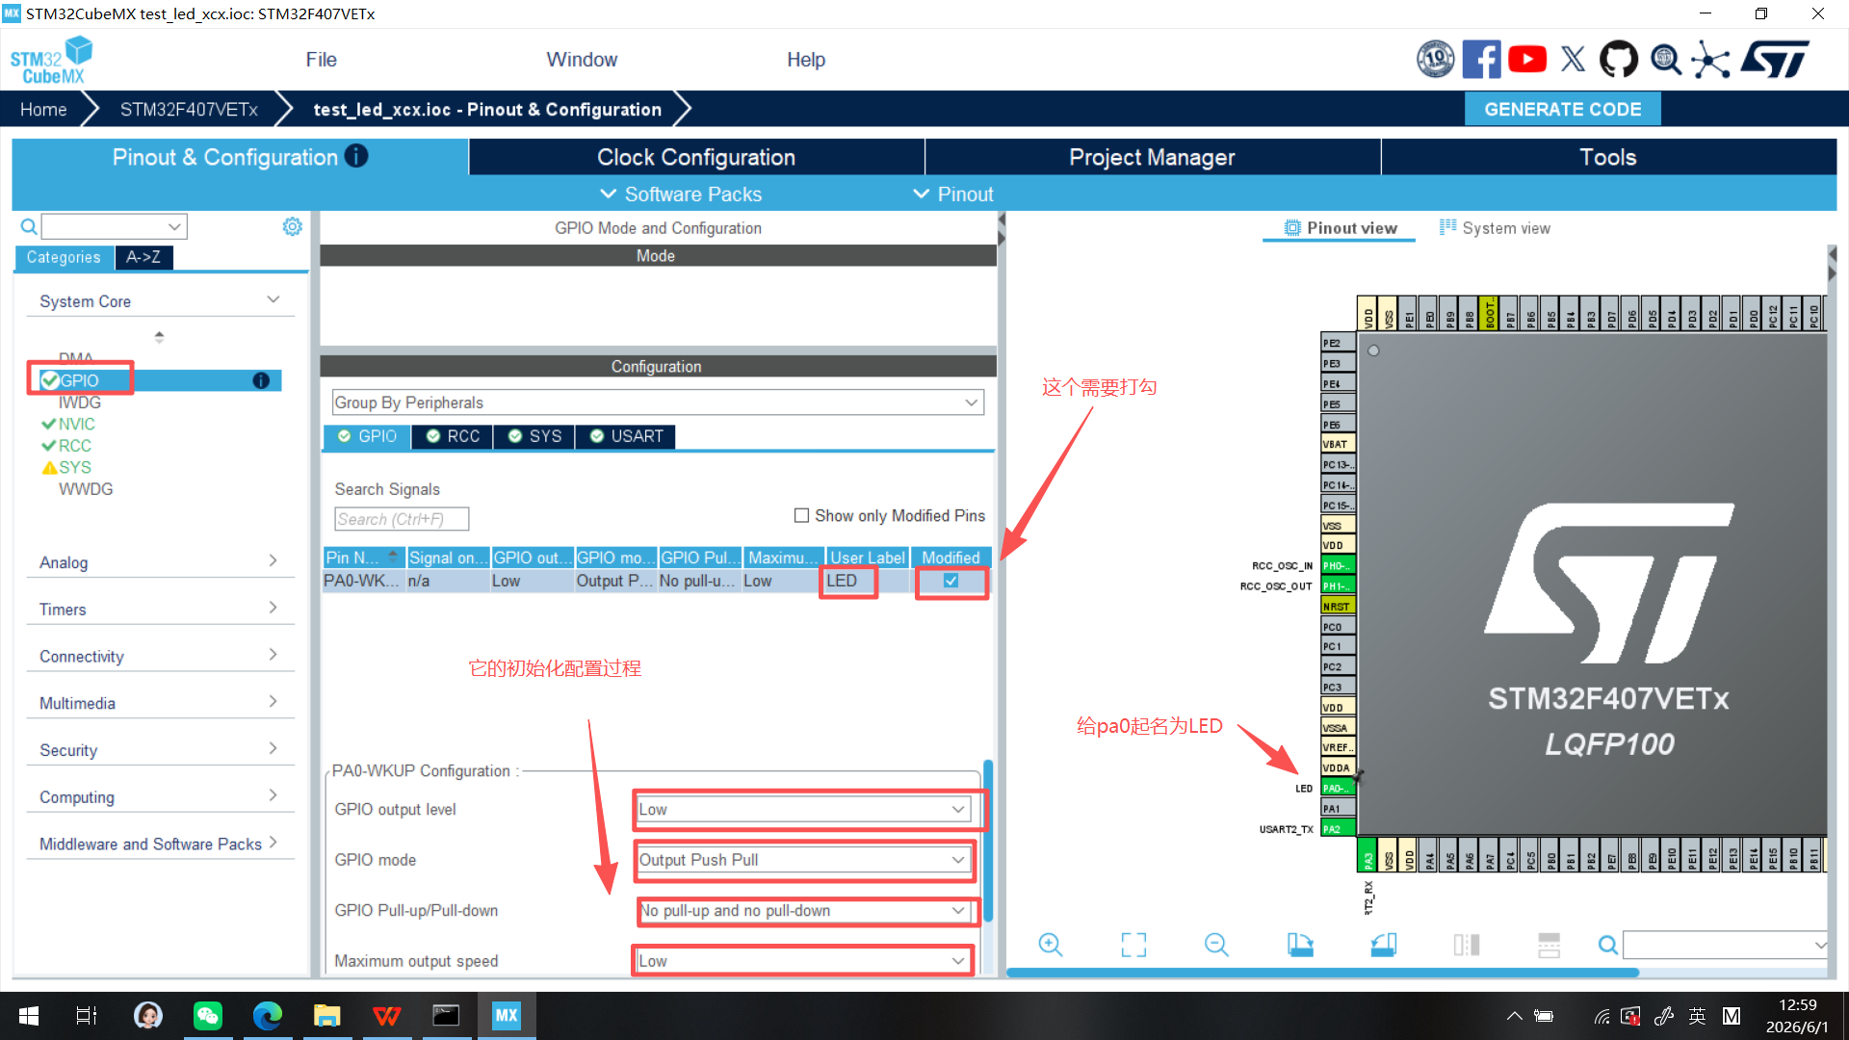Open WeChat from the taskbar
Image resolution: width=1849 pixels, height=1040 pixels.
207,1015
